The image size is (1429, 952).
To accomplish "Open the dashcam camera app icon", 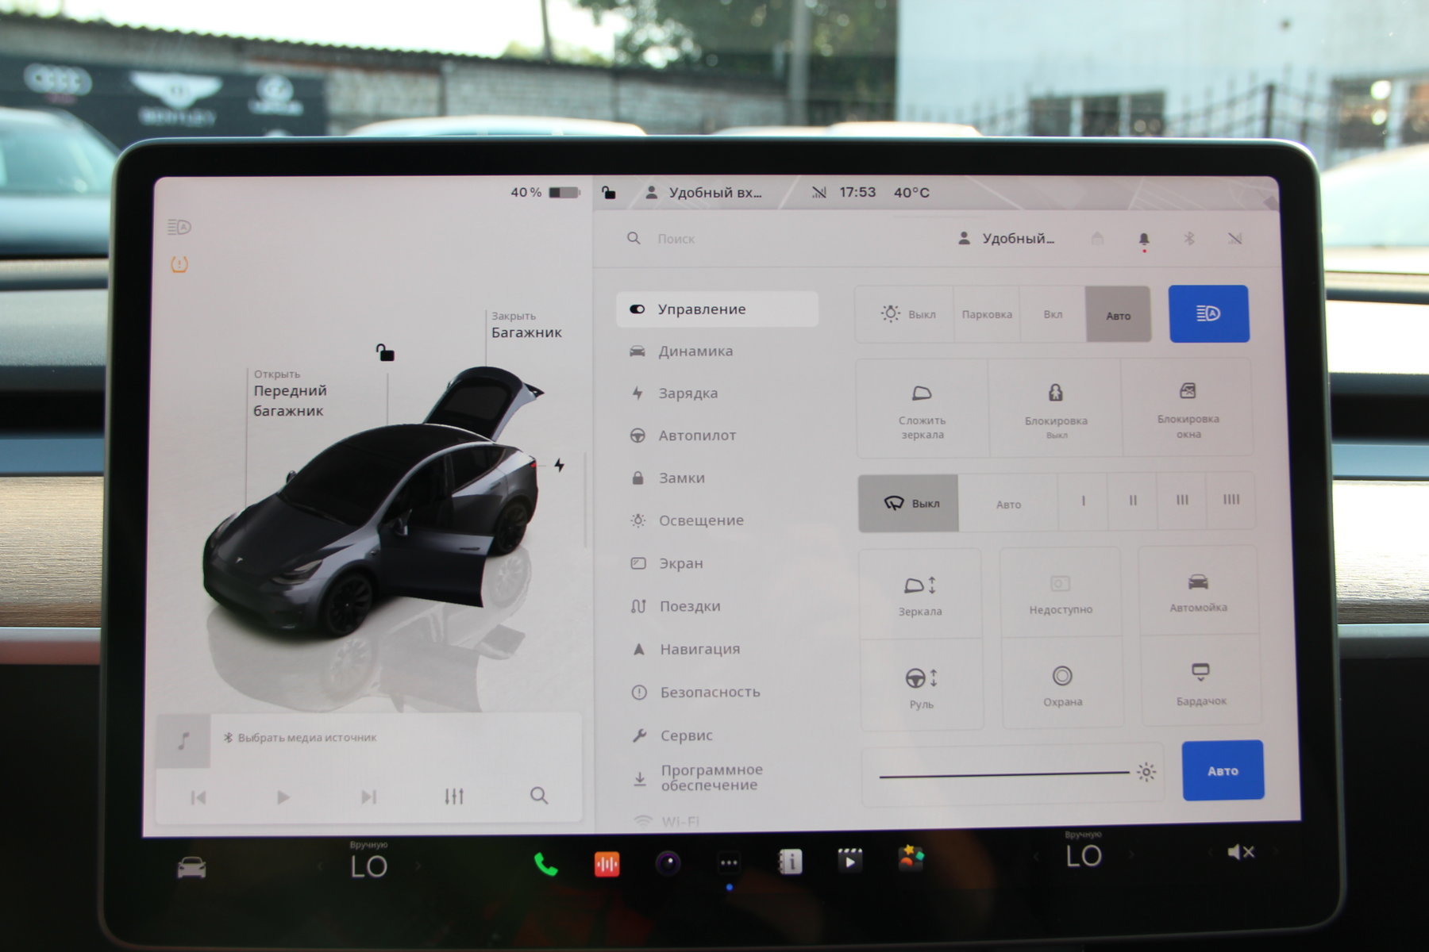I will (668, 862).
